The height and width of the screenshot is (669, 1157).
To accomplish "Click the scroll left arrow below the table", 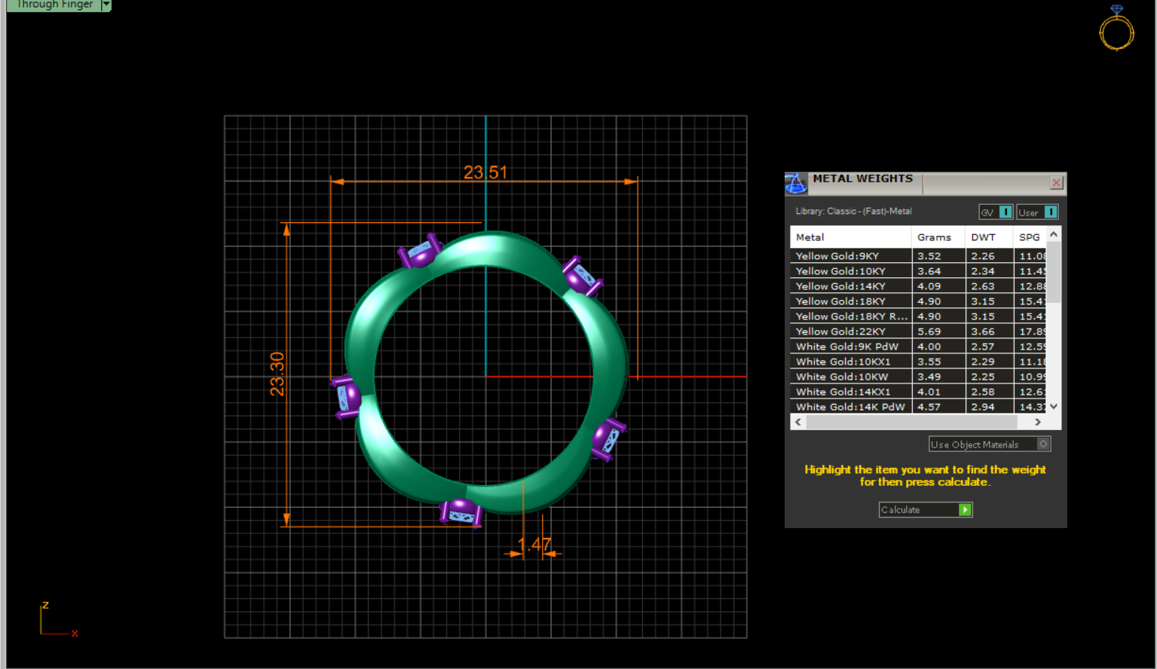I will click(x=798, y=422).
